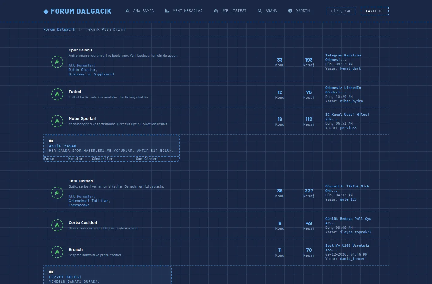
Task: Open the Üye Listesi page
Action: [x=230, y=11]
